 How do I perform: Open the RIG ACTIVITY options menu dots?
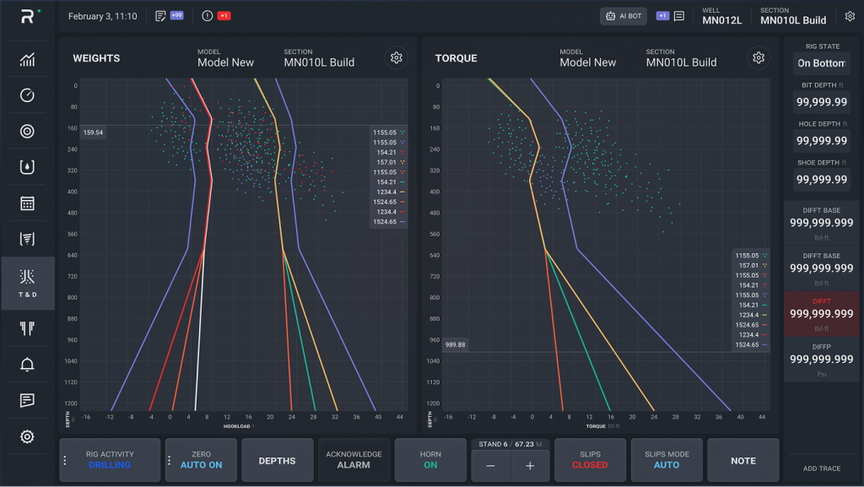pyautogui.click(x=65, y=460)
